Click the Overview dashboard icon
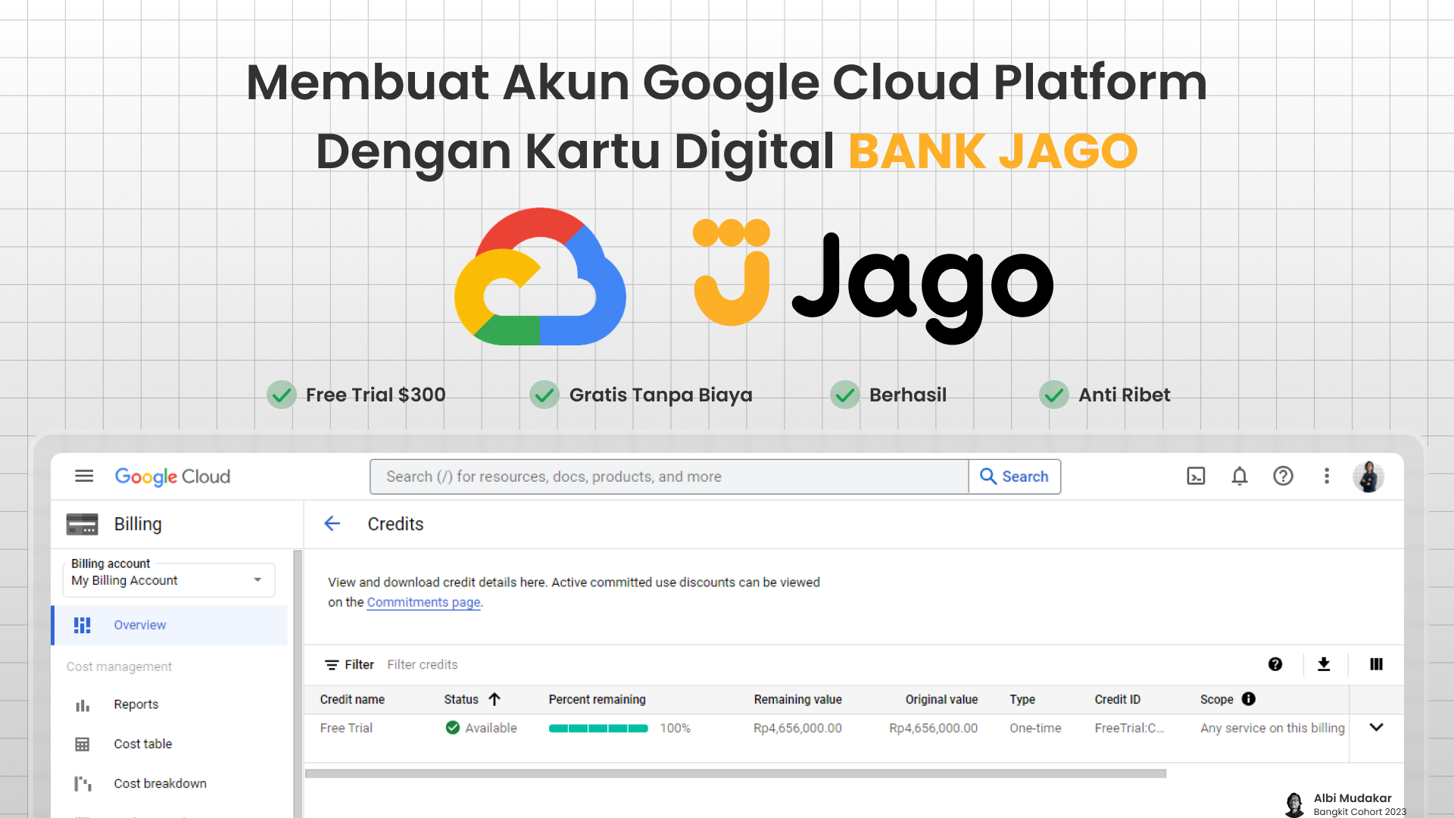 pyautogui.click(x=83, y=625)
